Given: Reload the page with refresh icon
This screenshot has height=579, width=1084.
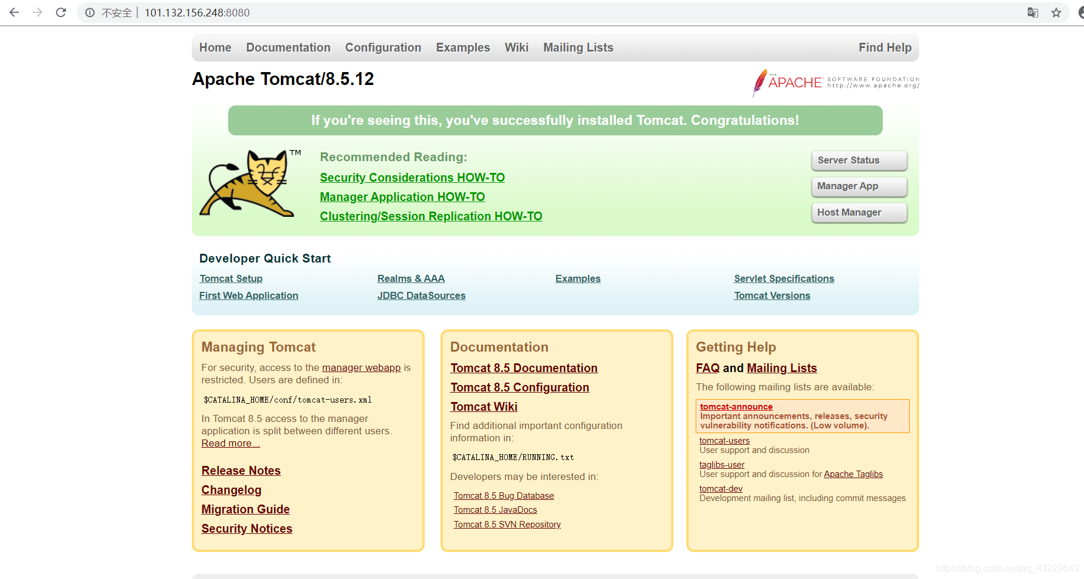Looking at the screenshot, I should coord(61,12).
